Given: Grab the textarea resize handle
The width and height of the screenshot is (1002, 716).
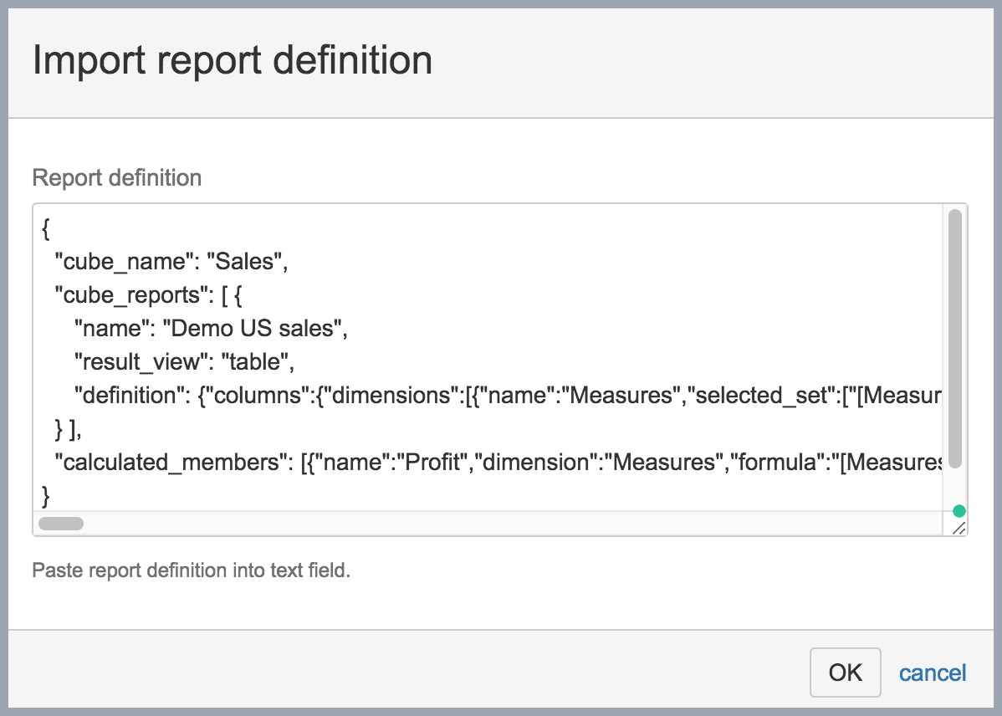Looking at the screenshot, I should [959, 528].
